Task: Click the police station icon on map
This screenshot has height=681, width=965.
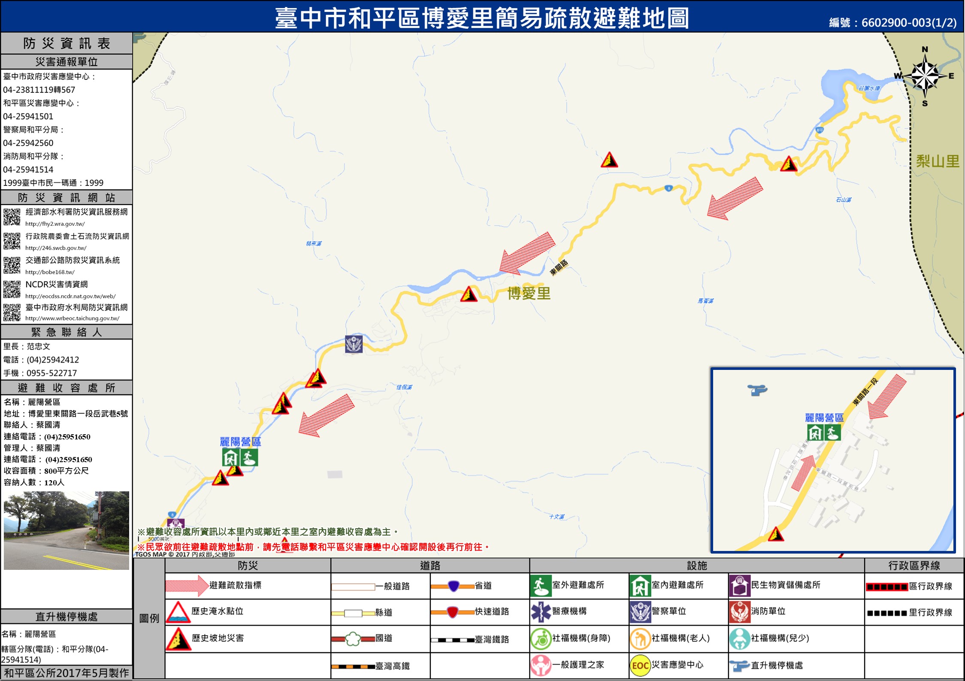Action: [354, 344]
